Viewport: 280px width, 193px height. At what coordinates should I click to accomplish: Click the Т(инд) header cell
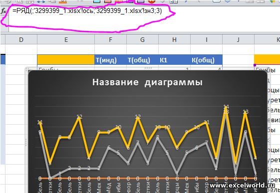(110, 60)
